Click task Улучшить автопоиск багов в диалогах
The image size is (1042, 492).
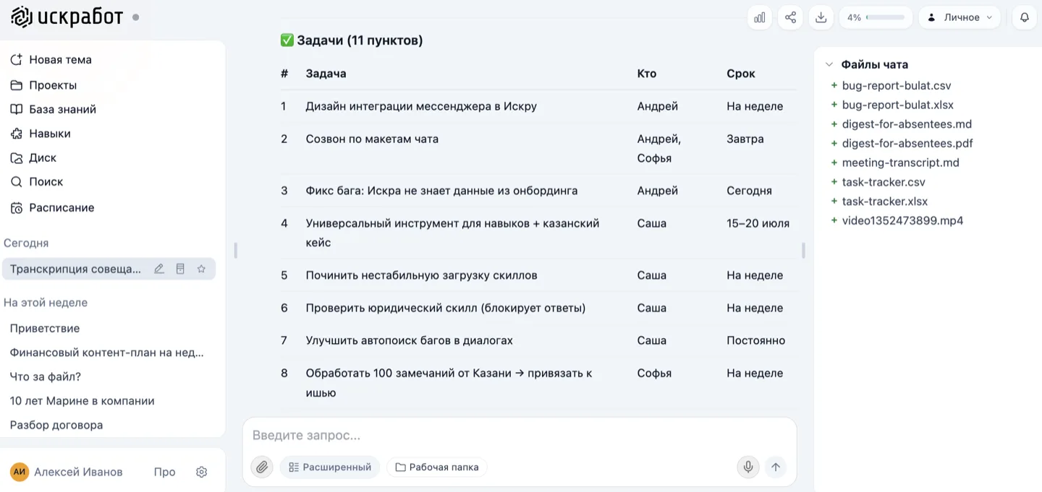click(x=409, y=340)
